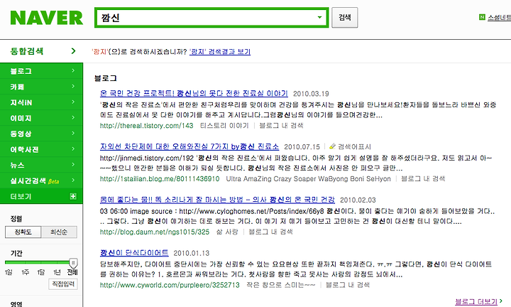This screenshot has height=307, width=511.
Task: Click date text 2010.03.19
Action: point(312,94)
